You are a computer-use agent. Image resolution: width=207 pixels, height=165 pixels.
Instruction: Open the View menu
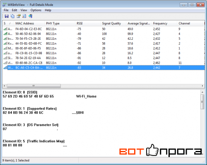click(x=24, y=10)
